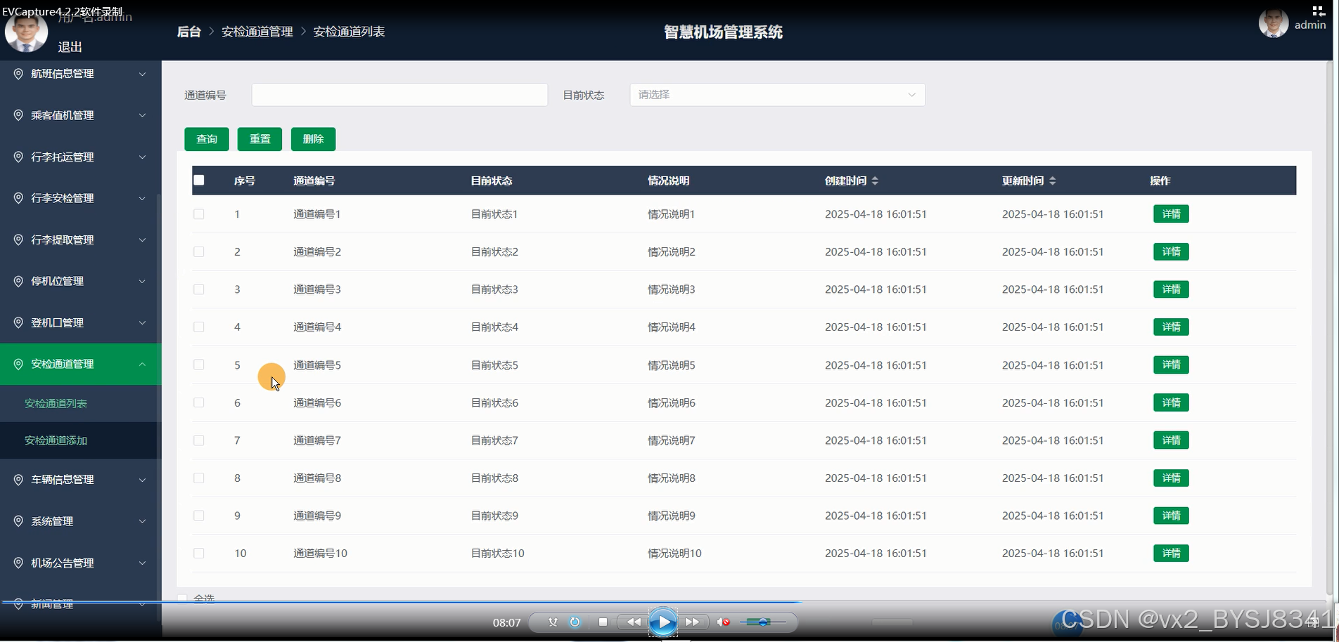Click the location icon beside 车辆信息管理
The height and width of the screenshot is (642, 1339).
pyautogui.click(x=18, y=480)
